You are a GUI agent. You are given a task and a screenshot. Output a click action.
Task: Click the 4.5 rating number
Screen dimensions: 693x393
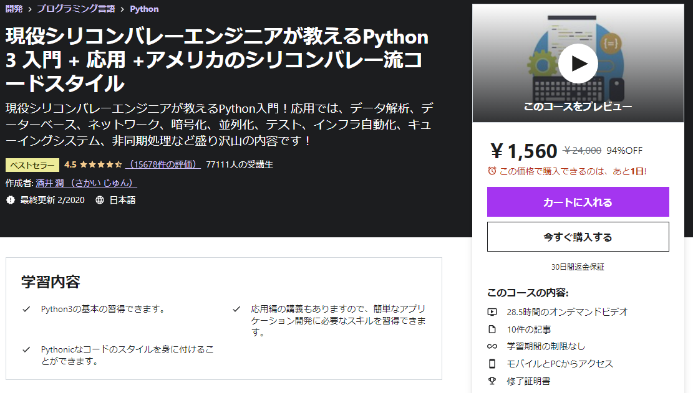[70, 164]
